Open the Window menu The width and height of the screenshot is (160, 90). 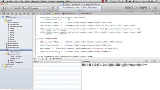(60, 1)
